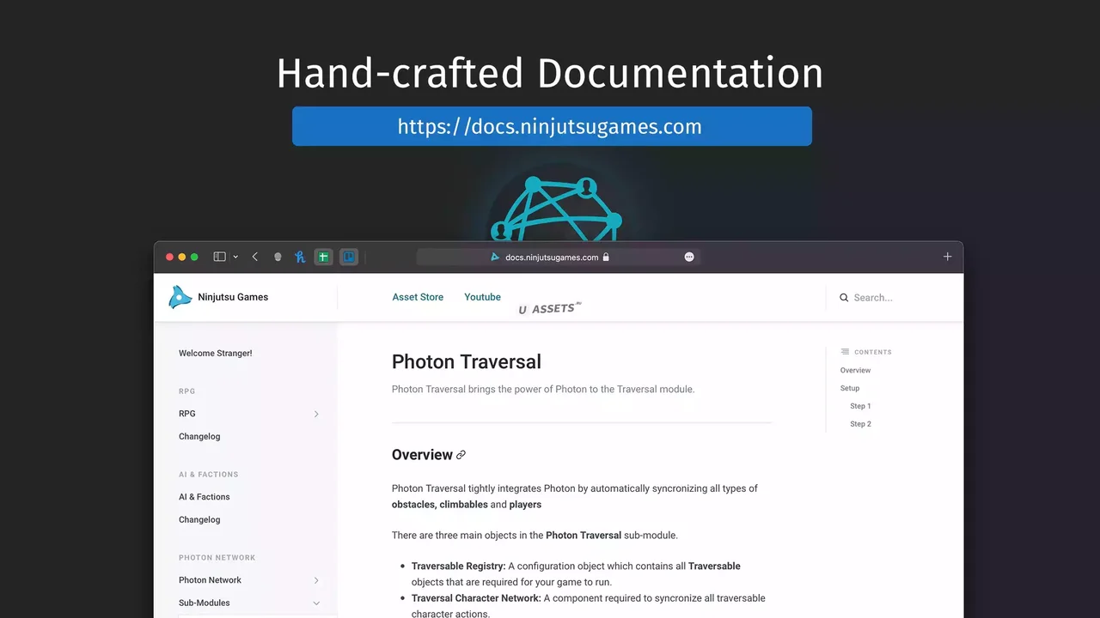Click the Photon Traversal page title

coord(467,362)
